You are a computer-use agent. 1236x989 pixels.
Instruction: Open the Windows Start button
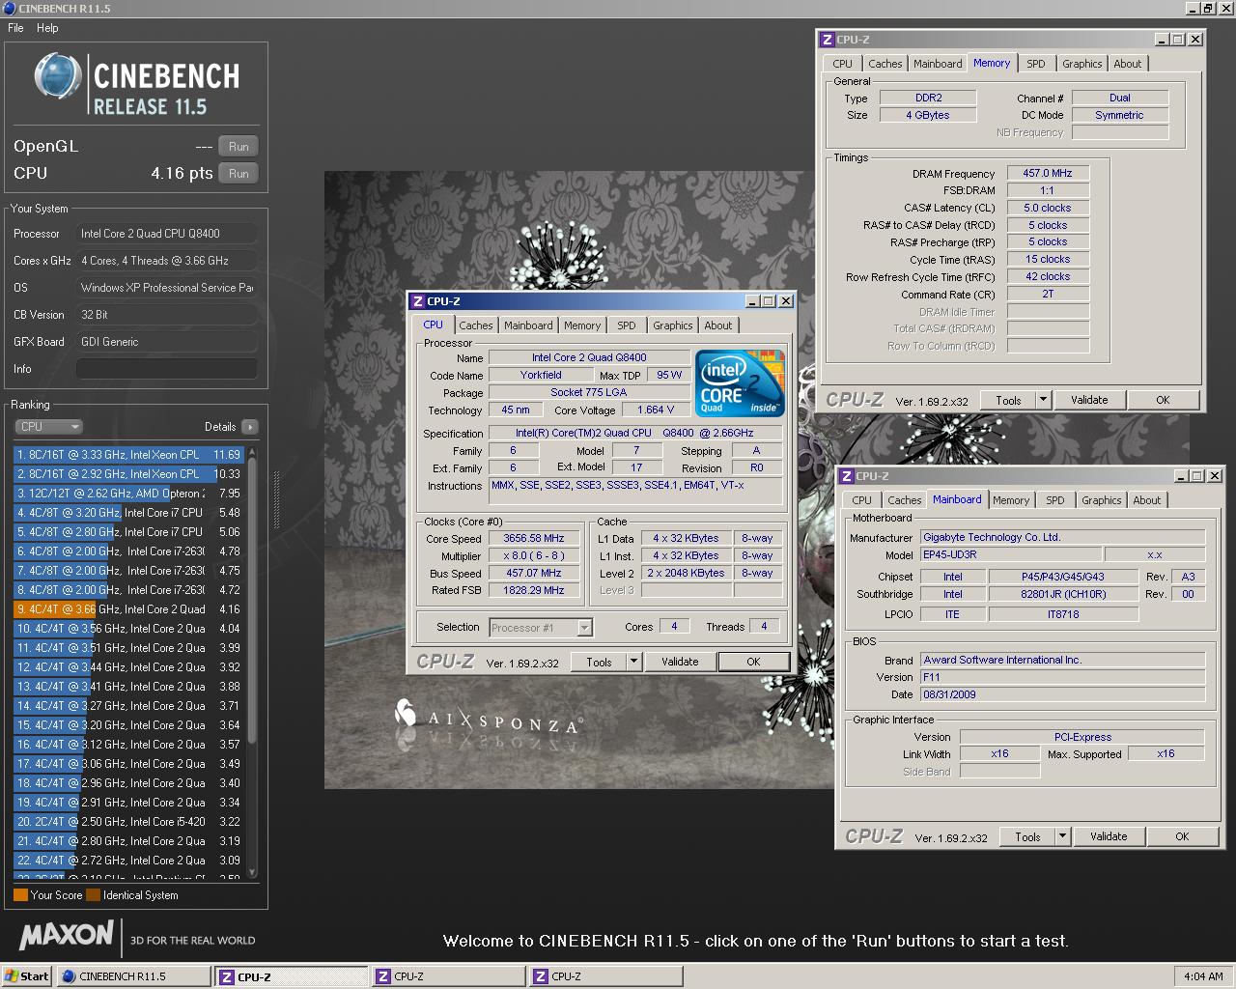point(26,976)
